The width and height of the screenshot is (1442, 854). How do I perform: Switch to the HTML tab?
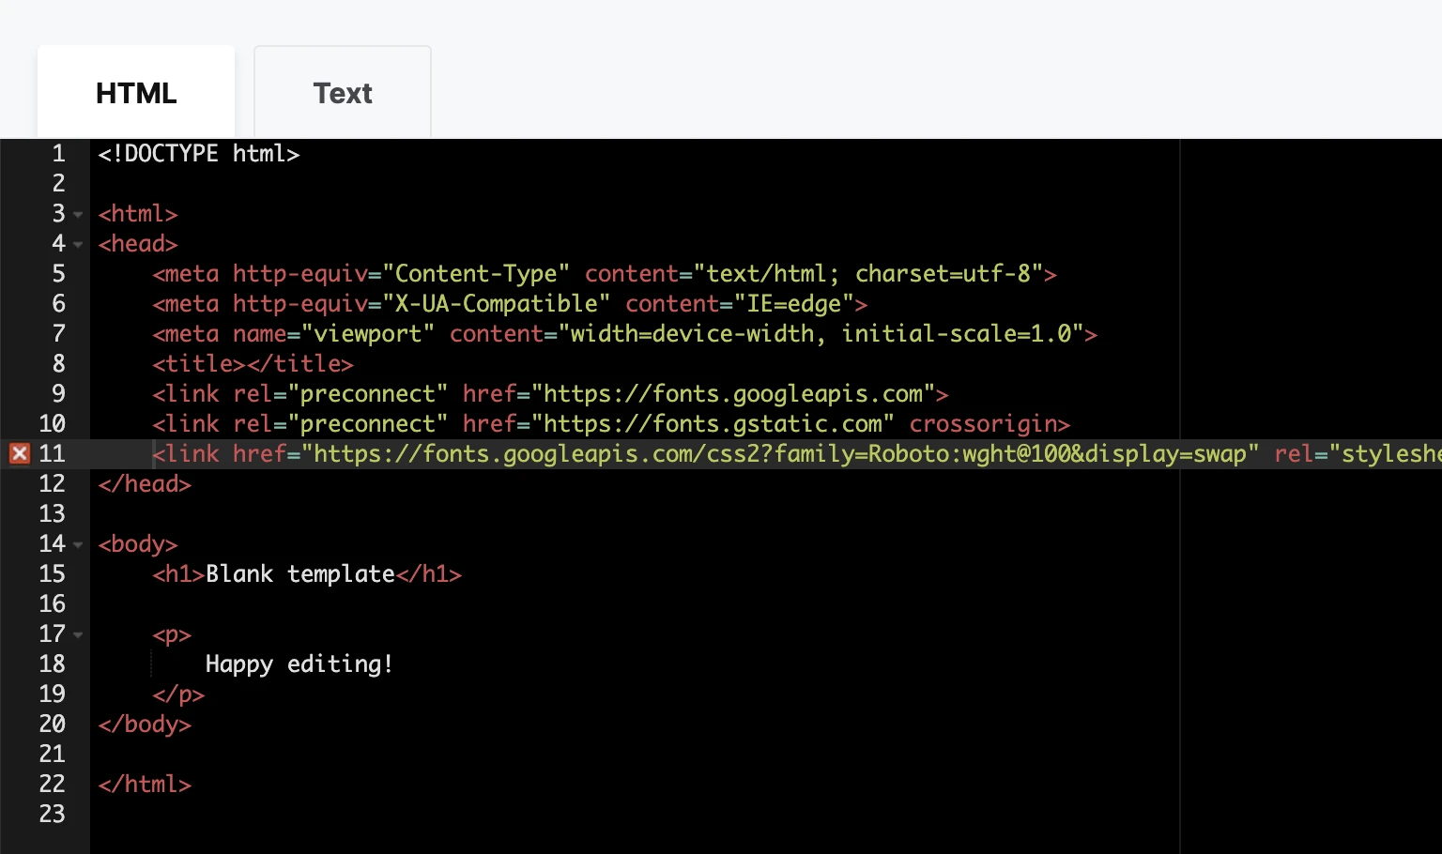(136, 93)
